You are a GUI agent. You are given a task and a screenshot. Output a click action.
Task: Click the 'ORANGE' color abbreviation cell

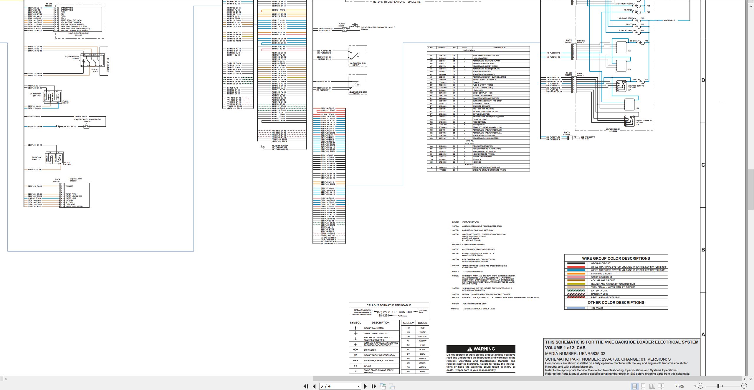point(422,336)
